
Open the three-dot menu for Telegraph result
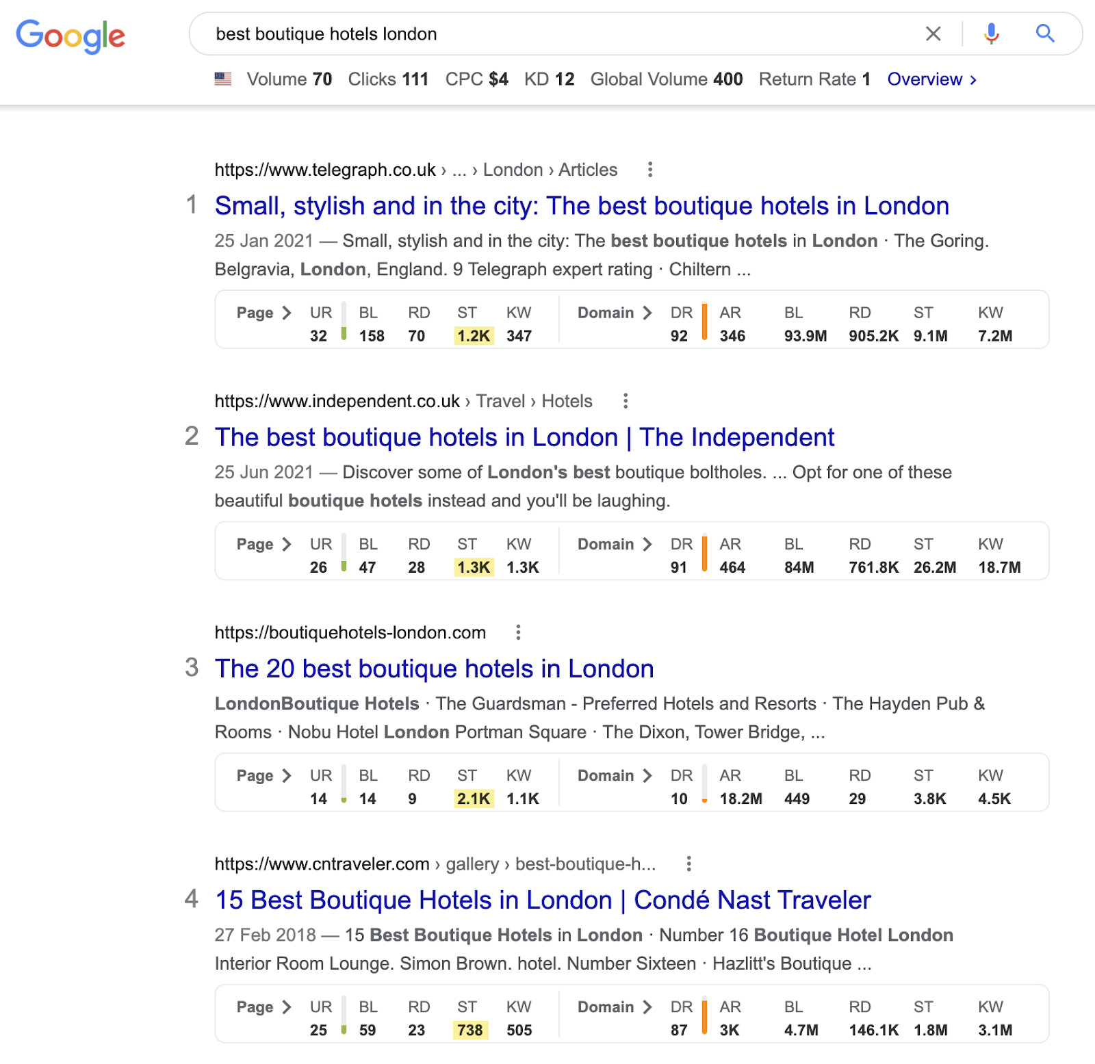pyautogui.click(x=649, y=170)
